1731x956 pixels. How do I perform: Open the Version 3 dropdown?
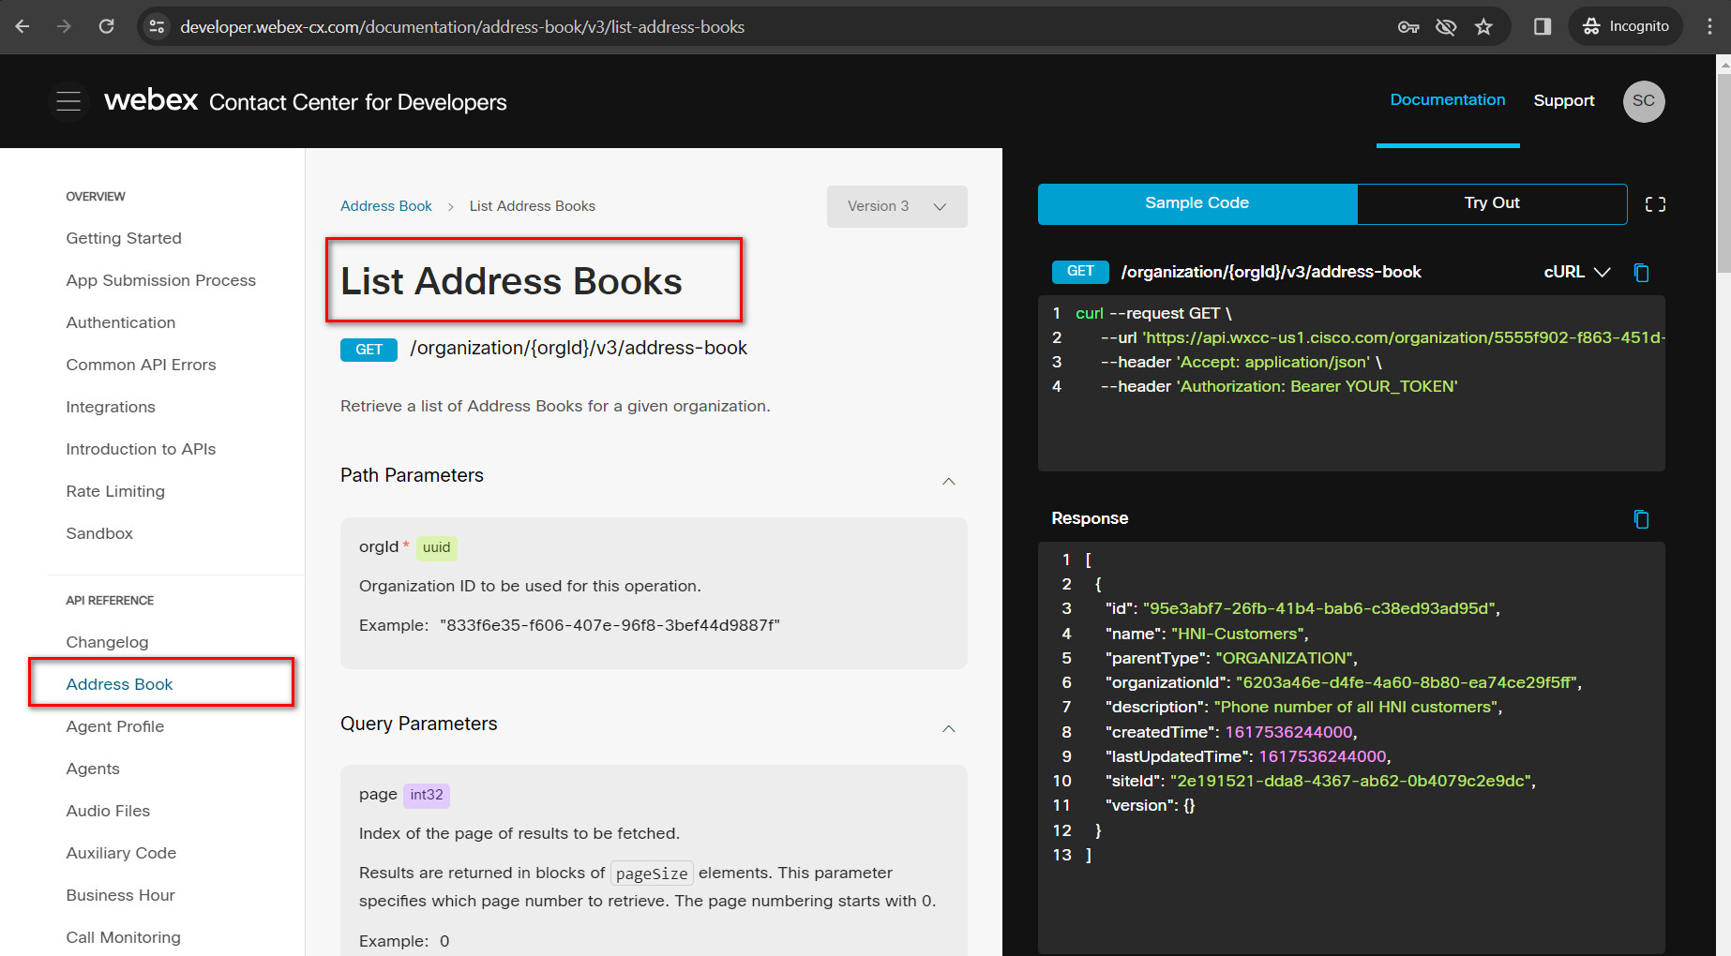point(896,206)
